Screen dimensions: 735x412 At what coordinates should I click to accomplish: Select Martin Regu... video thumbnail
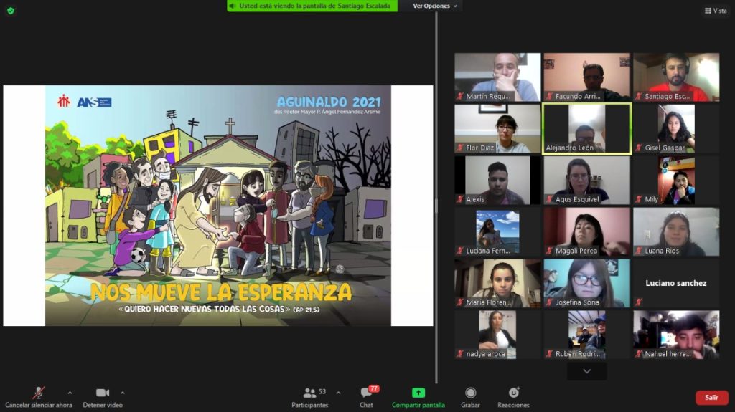point(497,77)
